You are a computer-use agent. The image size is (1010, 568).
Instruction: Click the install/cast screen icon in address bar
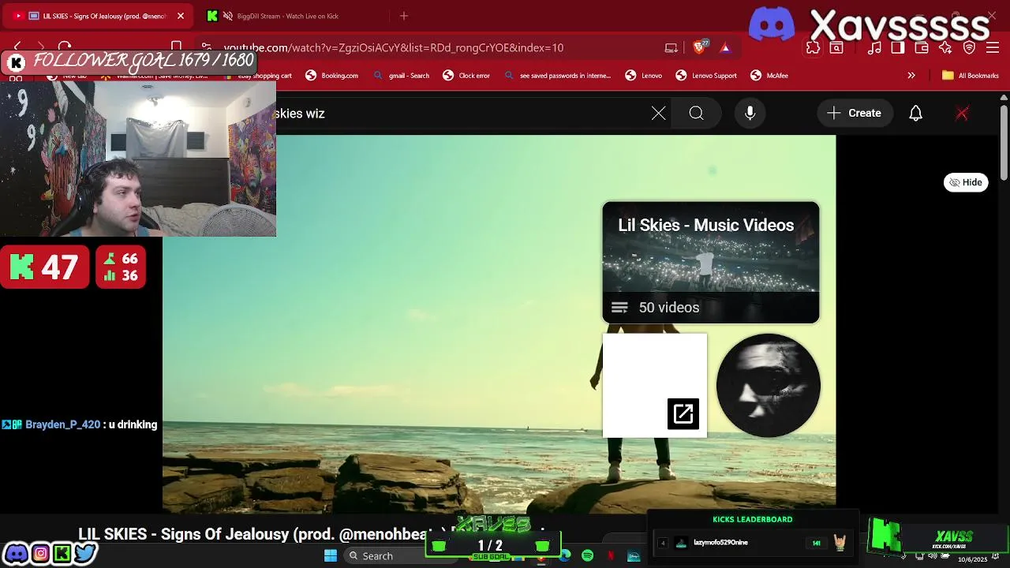(671, 47)
